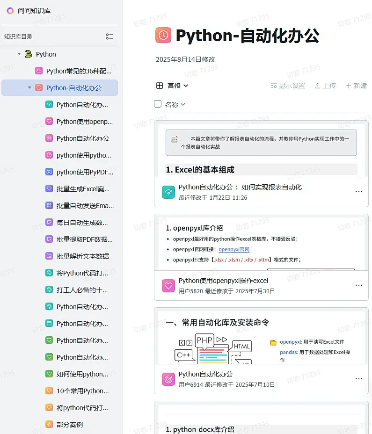This screenshot has height=434, width=372.
Task: Click the large orange clock title icon
Action: (163, 35)
